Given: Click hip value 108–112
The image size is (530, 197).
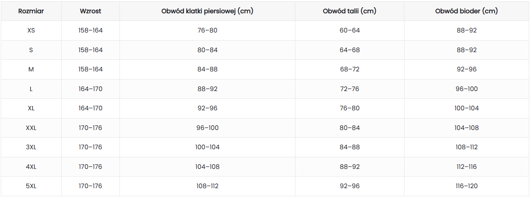Looking at the screenshot, I should [x=466, y=147].
